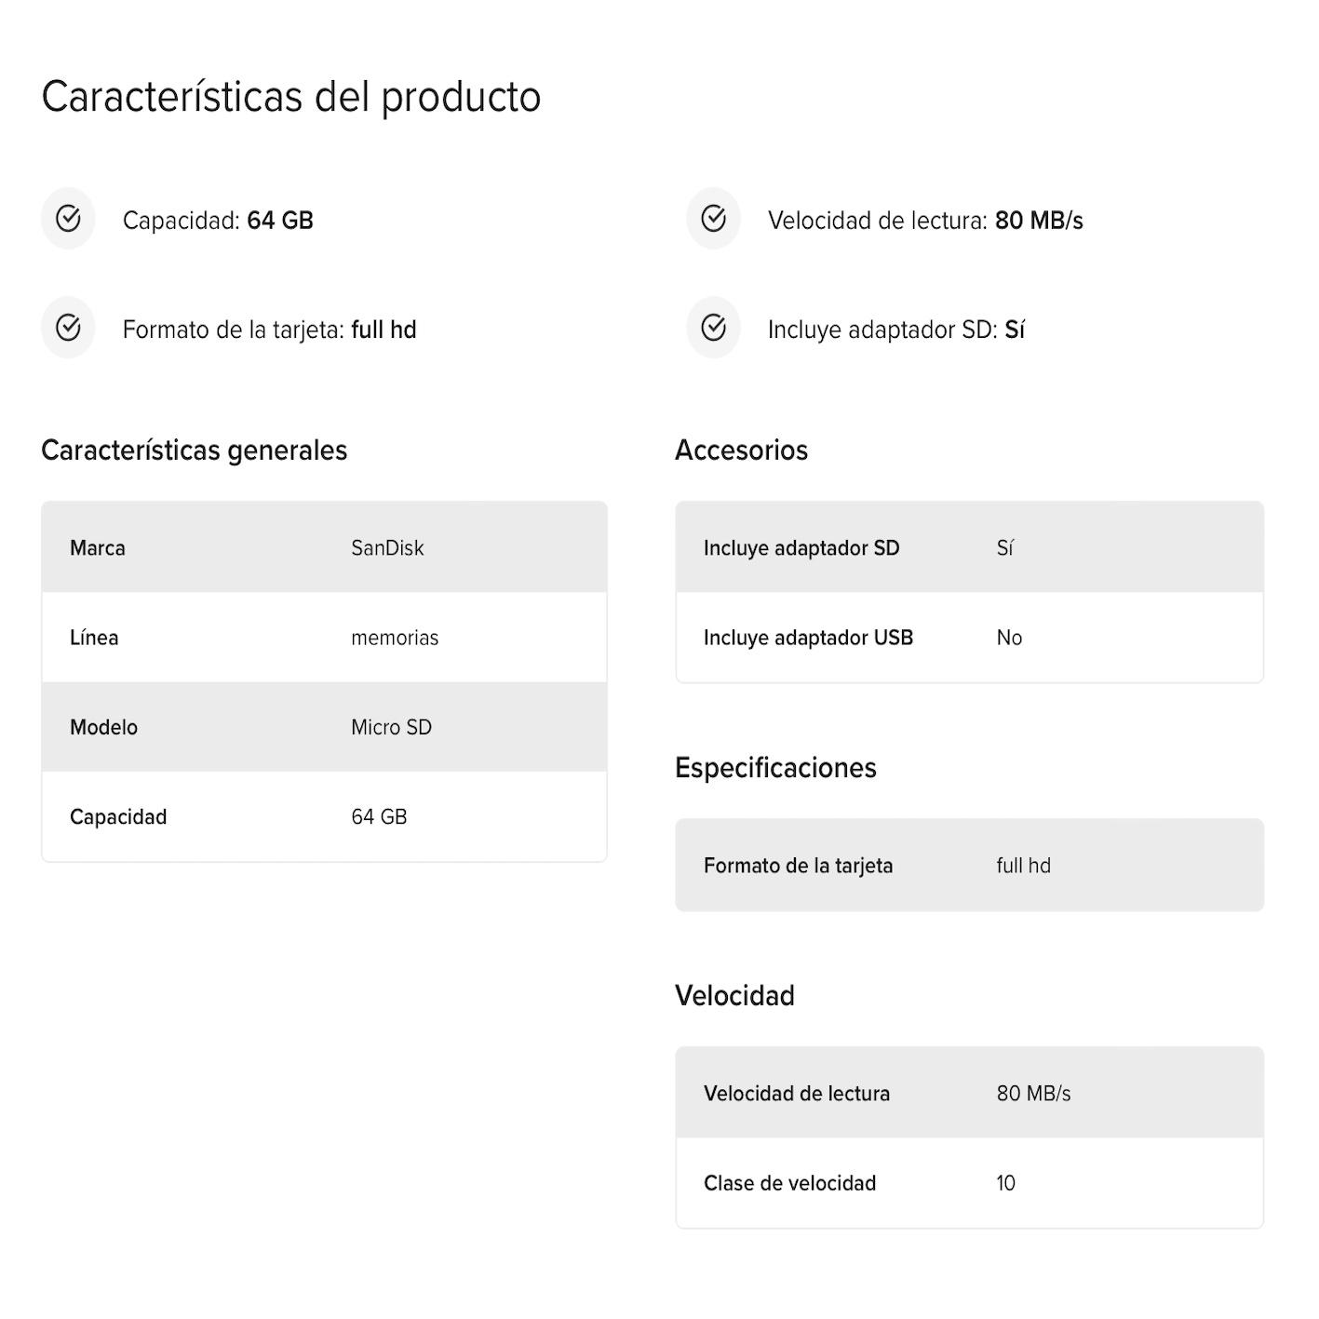The width and height of the screenshot is (1319, 1319).
Task: Select Incluye adaptador SD row in Accesorios
Action: pyautogui.click(x=969, y=548)
